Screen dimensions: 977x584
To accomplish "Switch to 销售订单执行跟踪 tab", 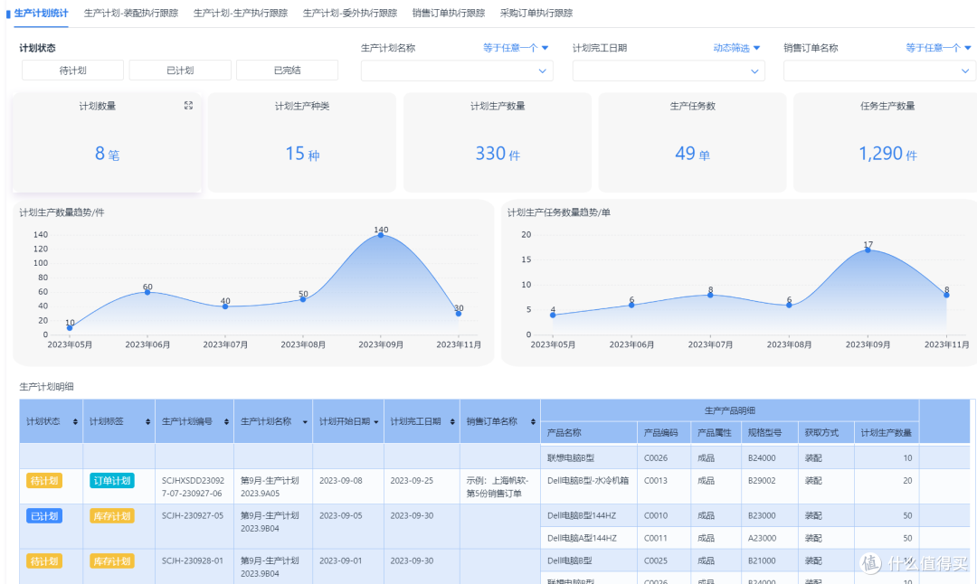I will pyautogui.click(x=449, y=13).
